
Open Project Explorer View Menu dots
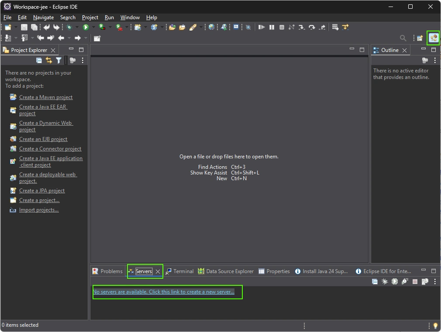click(x=83, y=60)
